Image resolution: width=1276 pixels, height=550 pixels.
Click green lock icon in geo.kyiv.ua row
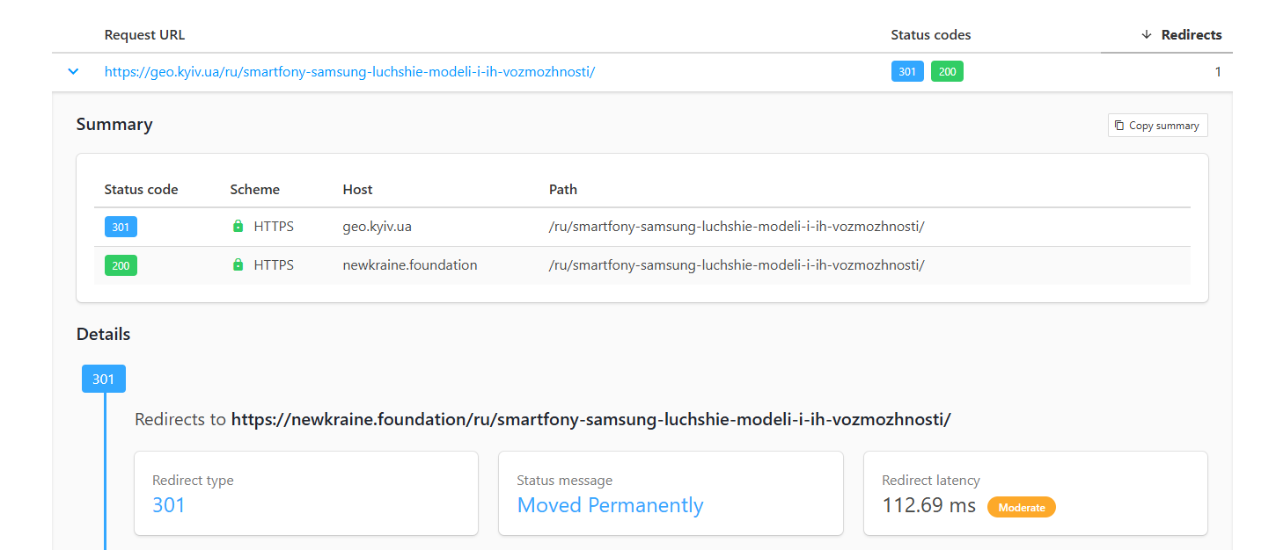point(238,227)
